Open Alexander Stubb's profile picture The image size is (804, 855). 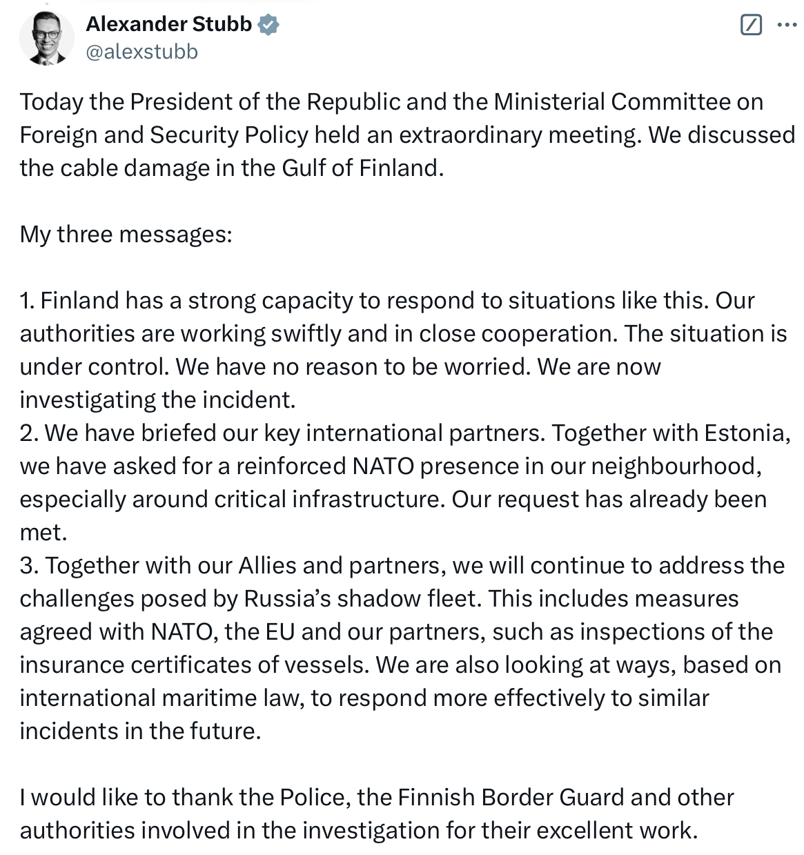click(47, 38)
